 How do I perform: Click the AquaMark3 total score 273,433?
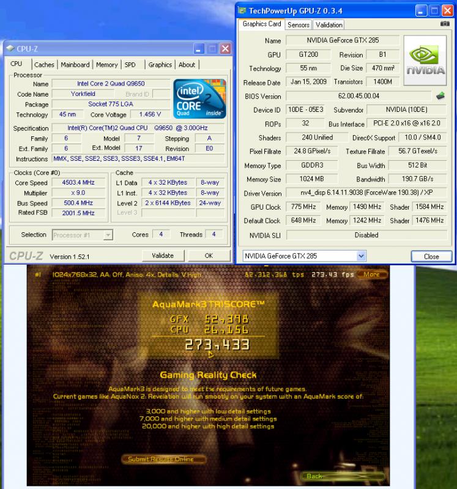click(217, 345)
